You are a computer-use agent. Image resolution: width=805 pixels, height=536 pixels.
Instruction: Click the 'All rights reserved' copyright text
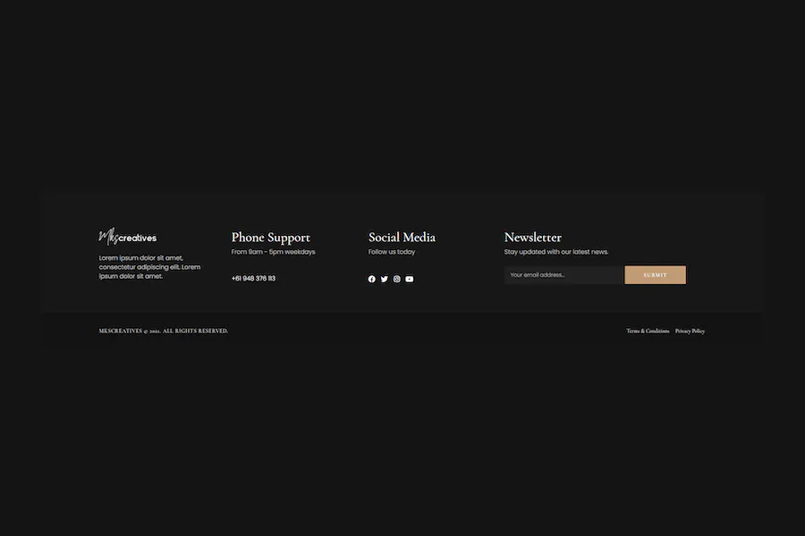(164, 331)
